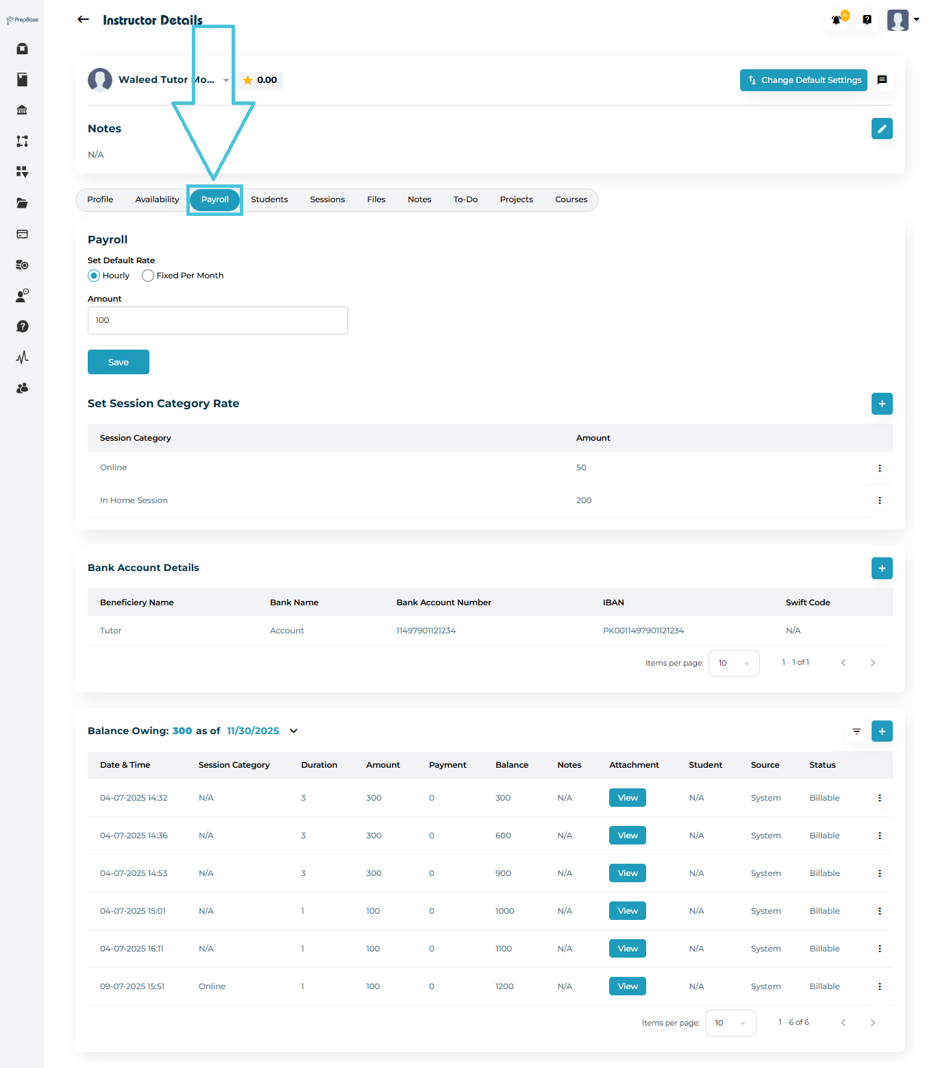Expand the Balance Owing date dropdown
The height and width of the screenshot is (1068, 936).
[294, 731]
